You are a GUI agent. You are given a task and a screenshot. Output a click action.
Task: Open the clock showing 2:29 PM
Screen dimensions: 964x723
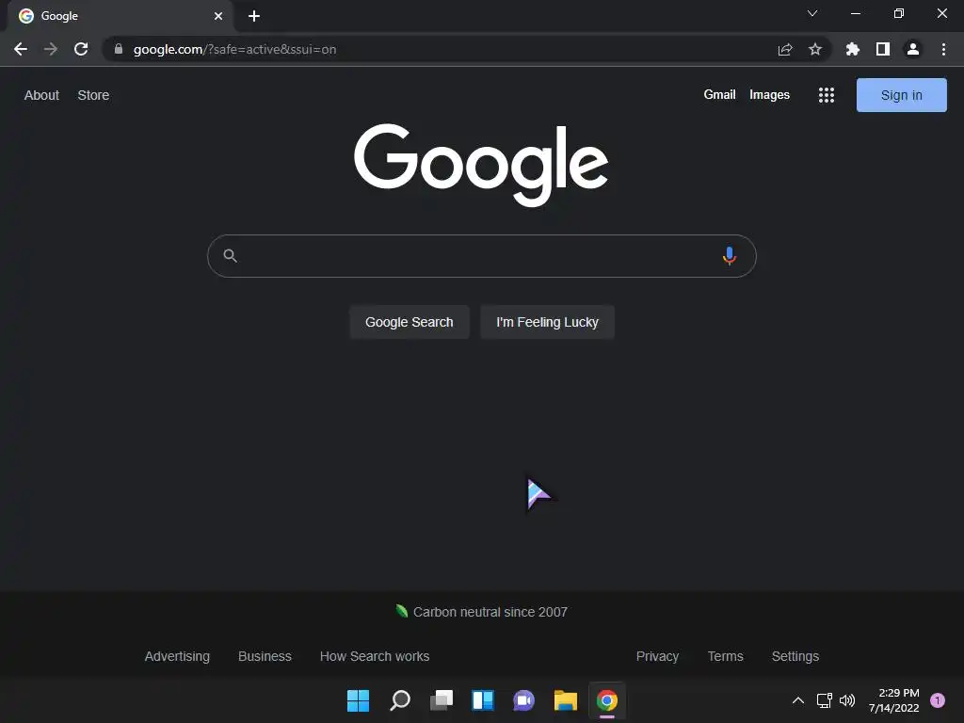pos(893,700)
